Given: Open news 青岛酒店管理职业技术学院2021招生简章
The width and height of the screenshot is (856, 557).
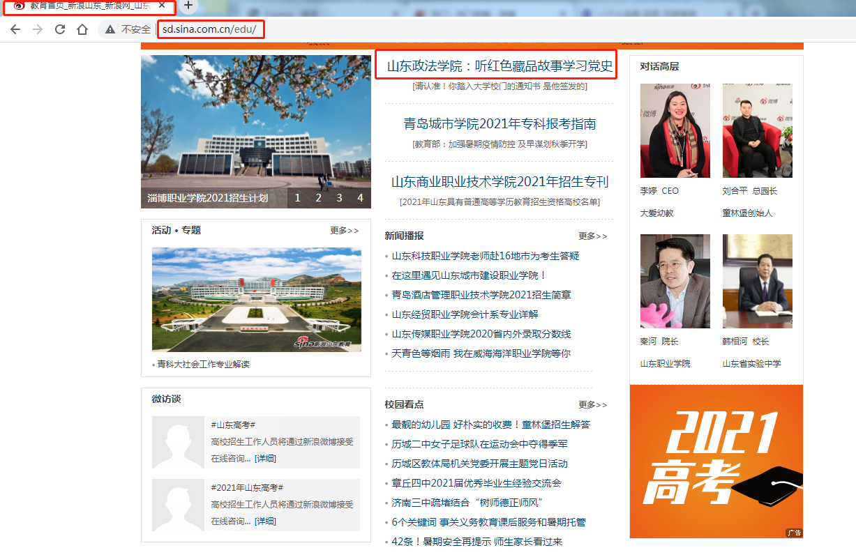Looking at the screenshot, I should [481, 295].
